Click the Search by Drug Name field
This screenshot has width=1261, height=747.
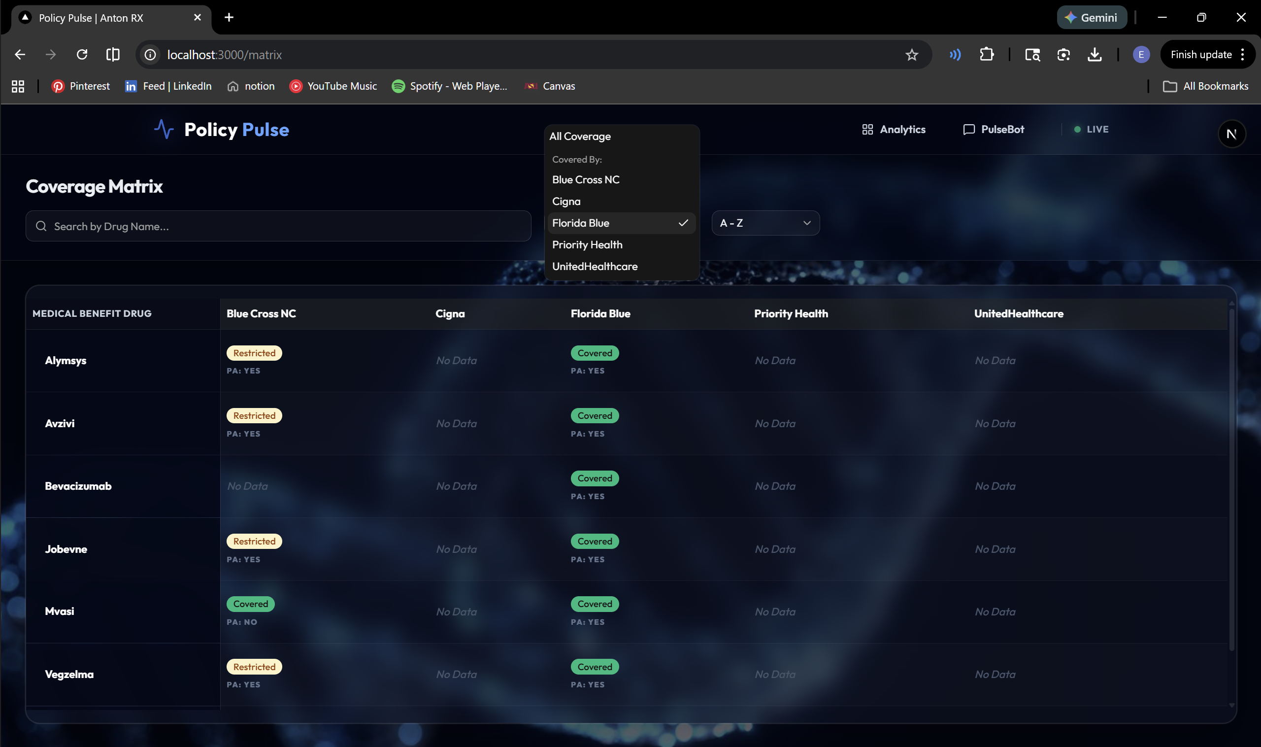pyautogui.click(x=278, y=227)
